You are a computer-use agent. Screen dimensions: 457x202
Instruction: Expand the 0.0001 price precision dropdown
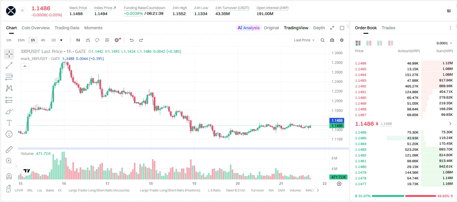tap(444, 43)
